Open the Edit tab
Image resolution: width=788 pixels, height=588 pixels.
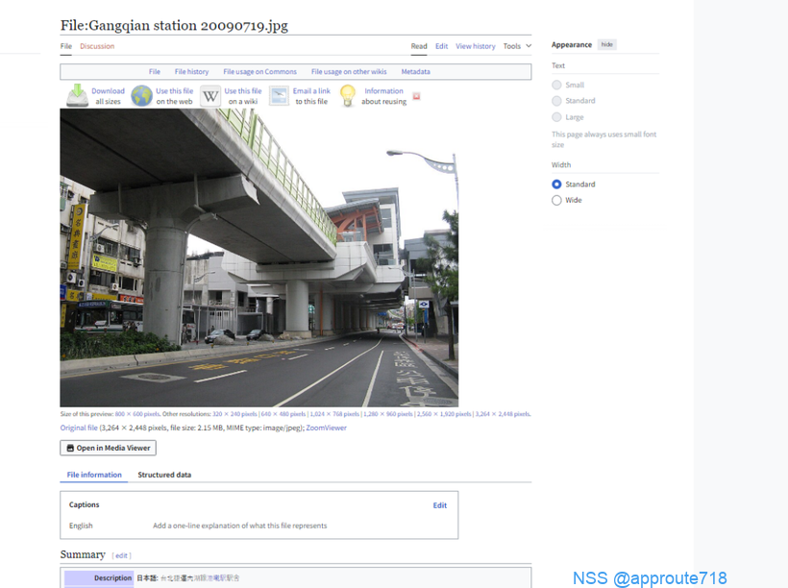pyautogui.click(x=442, y=46)
